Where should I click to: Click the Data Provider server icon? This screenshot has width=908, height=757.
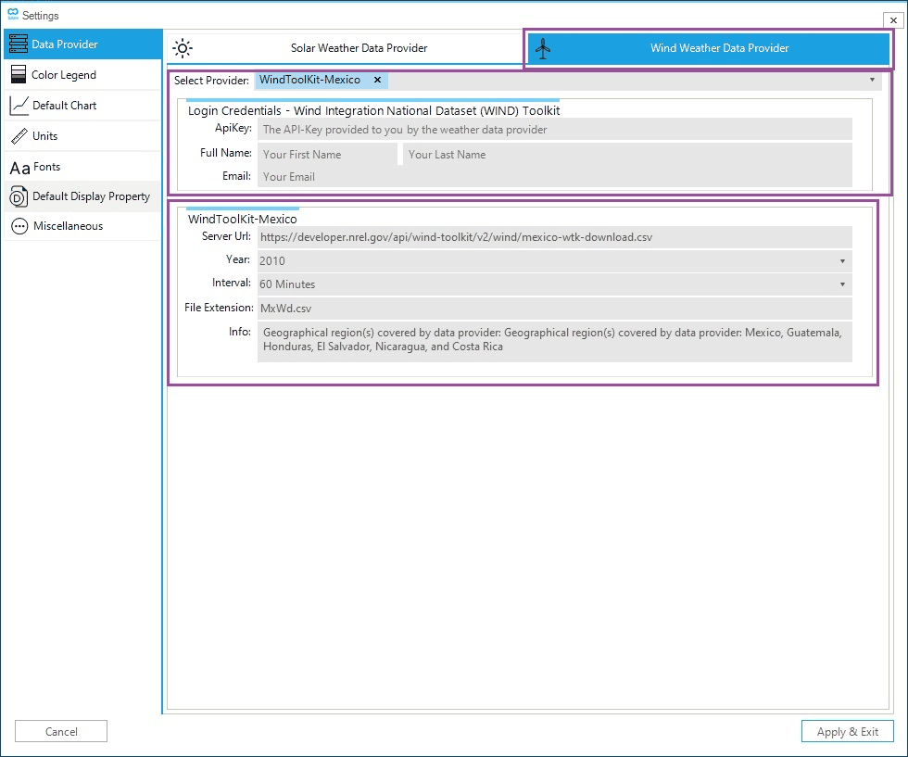click(x=18, y=44)
